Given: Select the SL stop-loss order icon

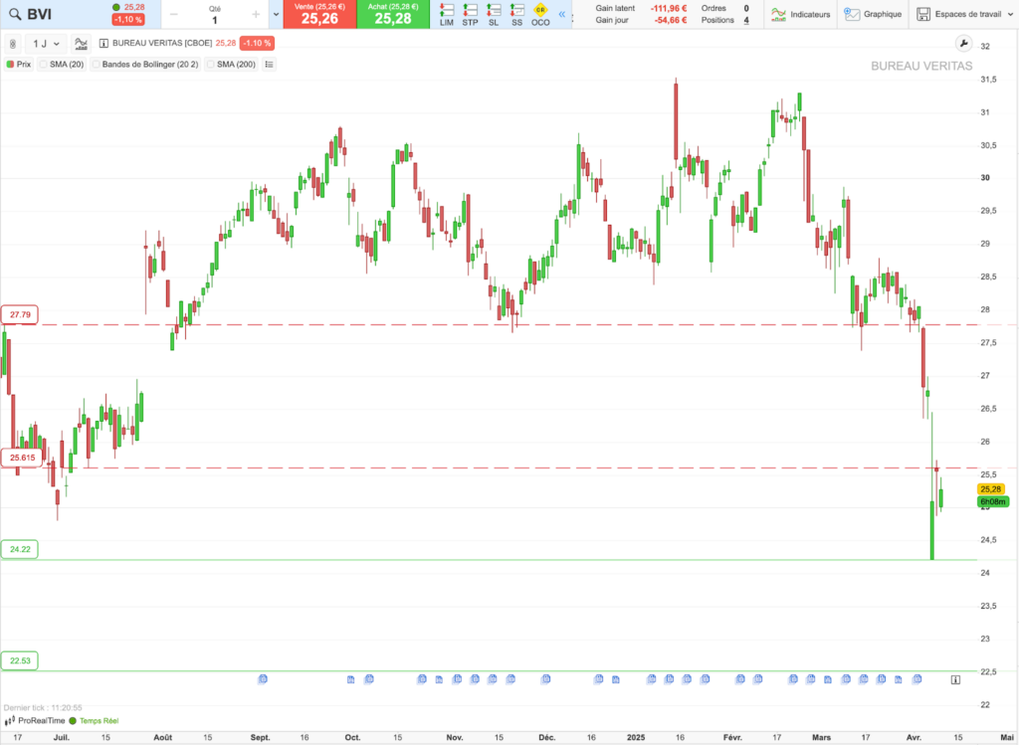Looking at the screenshot, I should (x=494, y=14).
